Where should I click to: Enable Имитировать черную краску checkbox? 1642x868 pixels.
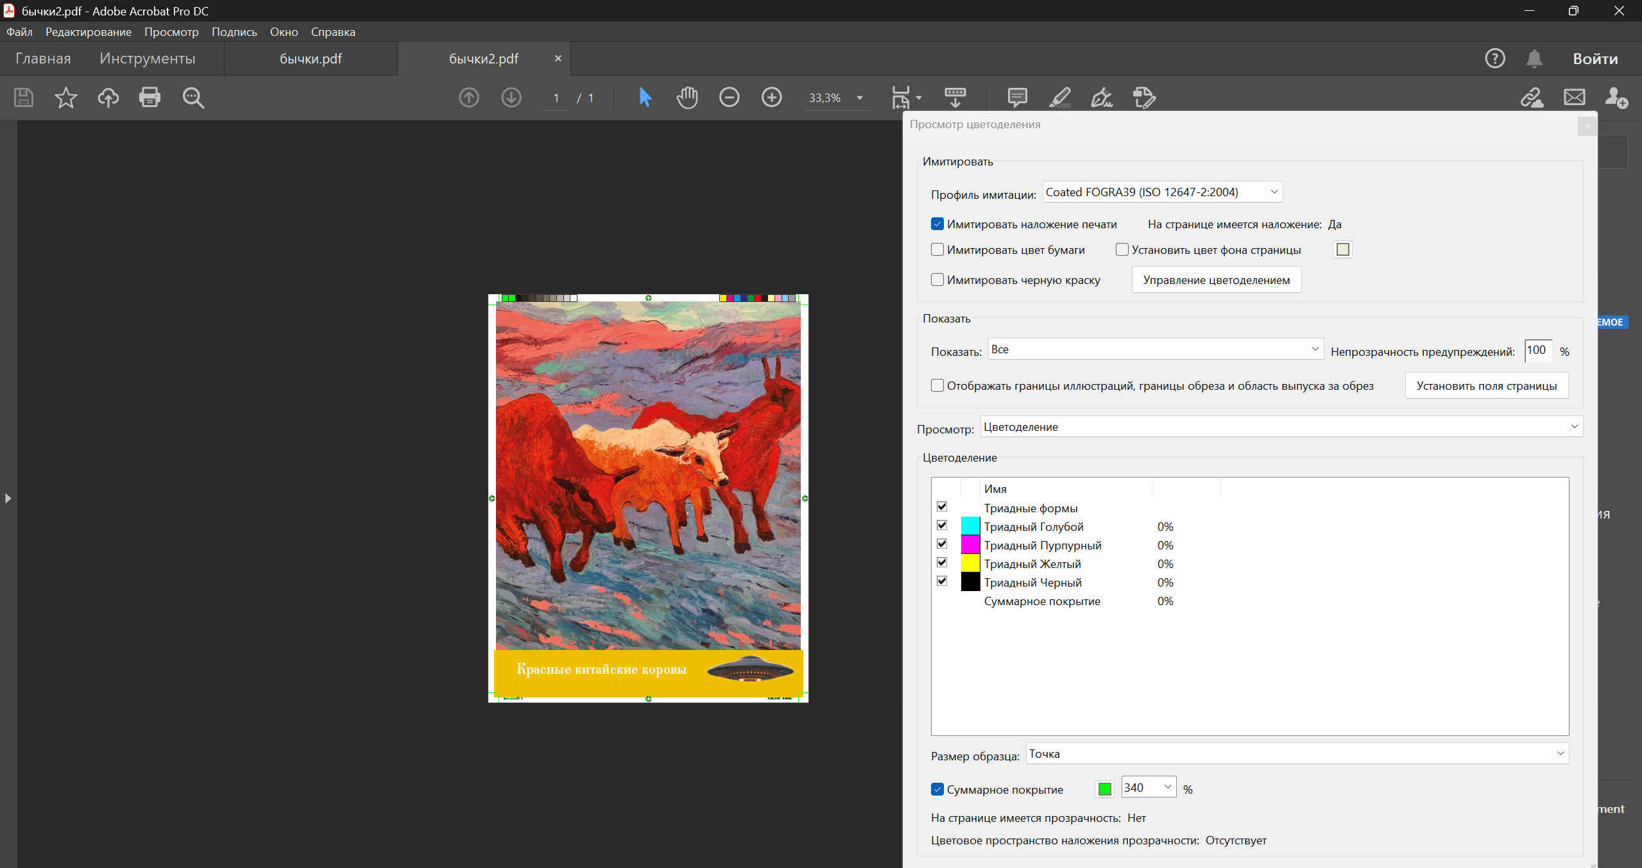937,280
